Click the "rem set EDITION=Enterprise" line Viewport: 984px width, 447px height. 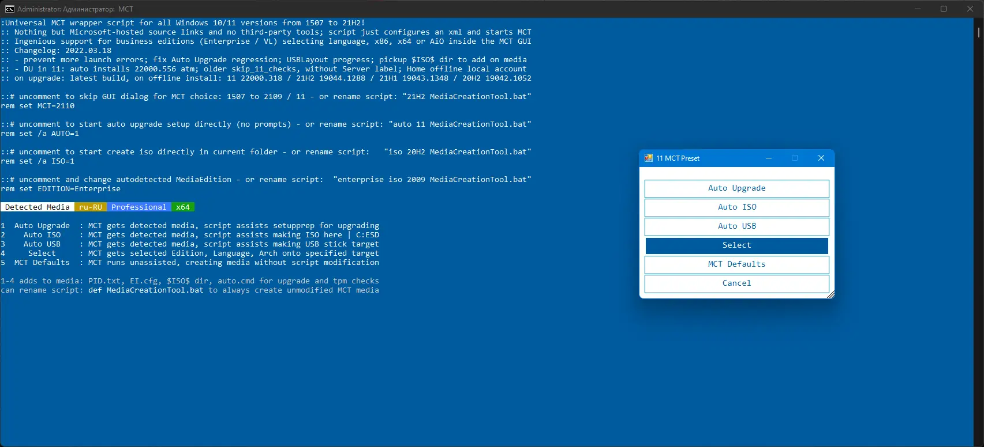pos(61,189)
